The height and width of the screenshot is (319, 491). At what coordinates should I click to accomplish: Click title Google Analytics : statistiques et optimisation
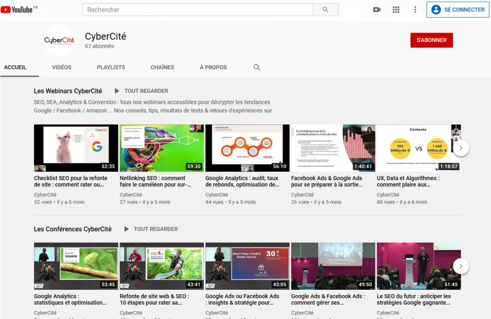[70, 299]
